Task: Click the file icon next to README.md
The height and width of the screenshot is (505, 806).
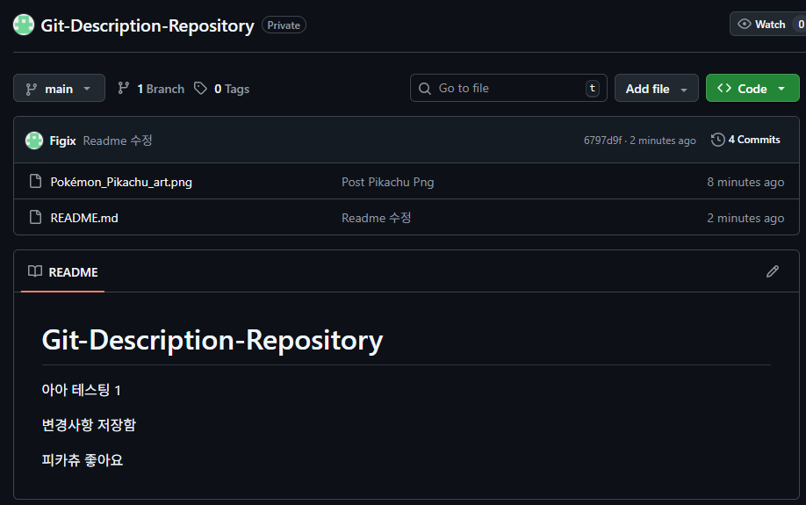Action: 36,217
